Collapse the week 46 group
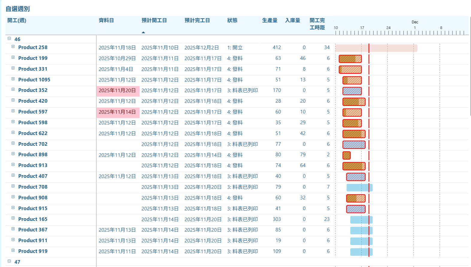471x267 pixels. (x=9, y=39)
